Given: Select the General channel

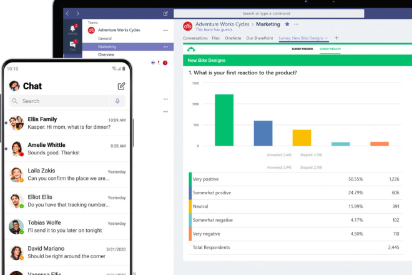Looking at the screenshot, I should tap(105, 38).
